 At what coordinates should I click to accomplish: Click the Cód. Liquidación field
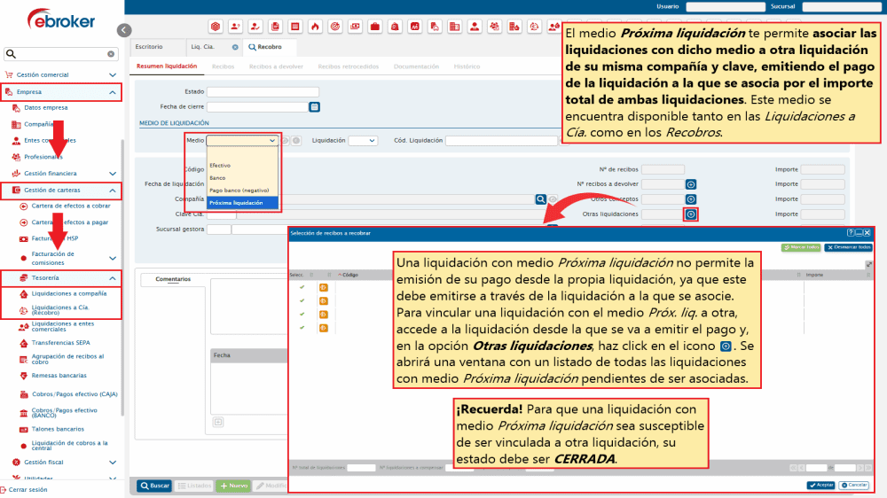pos(501,140)
